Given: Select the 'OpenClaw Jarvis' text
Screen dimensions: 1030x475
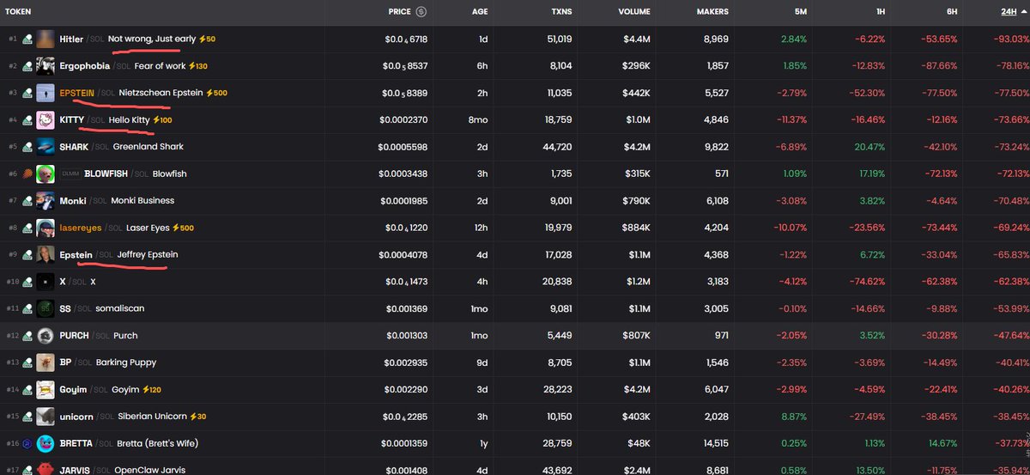Looking at the screenshot, I should (152, 471).
